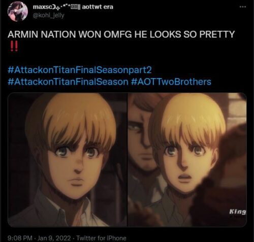
Task: Visit the @kohl_jelly handle link
Action: coord(48,15)
